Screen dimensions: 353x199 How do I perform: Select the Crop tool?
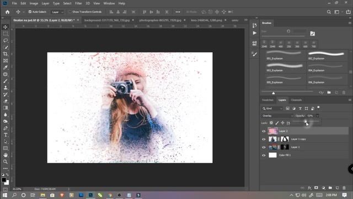(6, 54)
